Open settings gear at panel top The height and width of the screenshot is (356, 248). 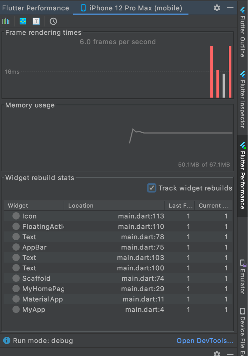[217, 8]
